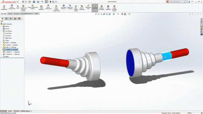Toggle Large Assembly Mode

[x=114, y=8]
